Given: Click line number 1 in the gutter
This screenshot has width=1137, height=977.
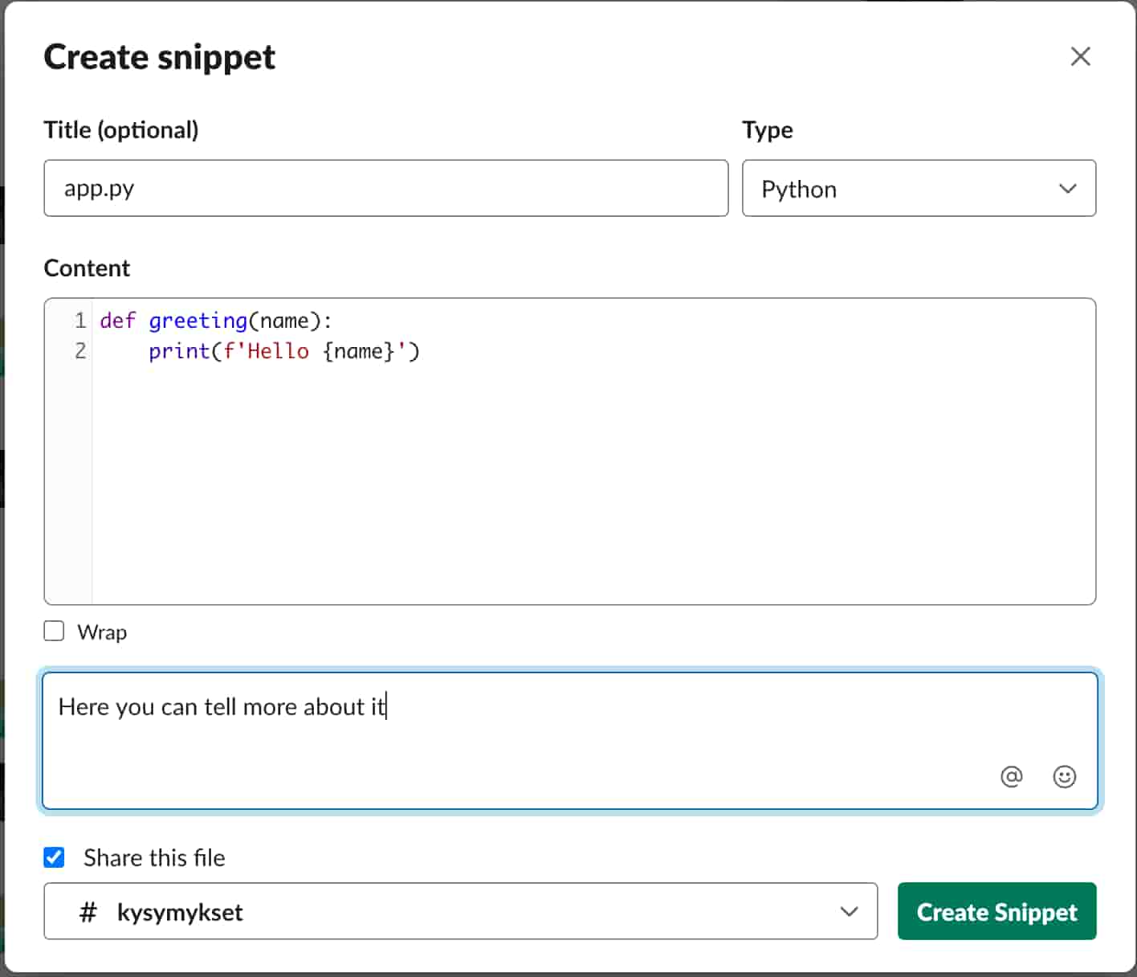Looking at the screenshot, I should (79, 321).
